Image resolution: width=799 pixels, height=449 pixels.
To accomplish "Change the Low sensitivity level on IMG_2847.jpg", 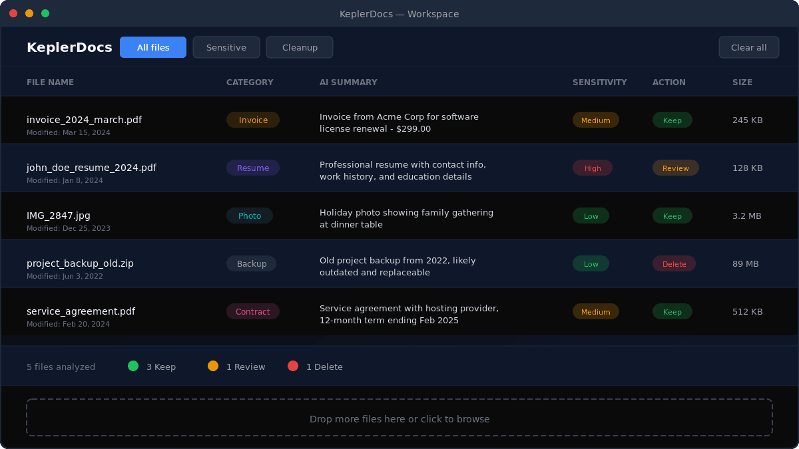I will coord(591,216).
